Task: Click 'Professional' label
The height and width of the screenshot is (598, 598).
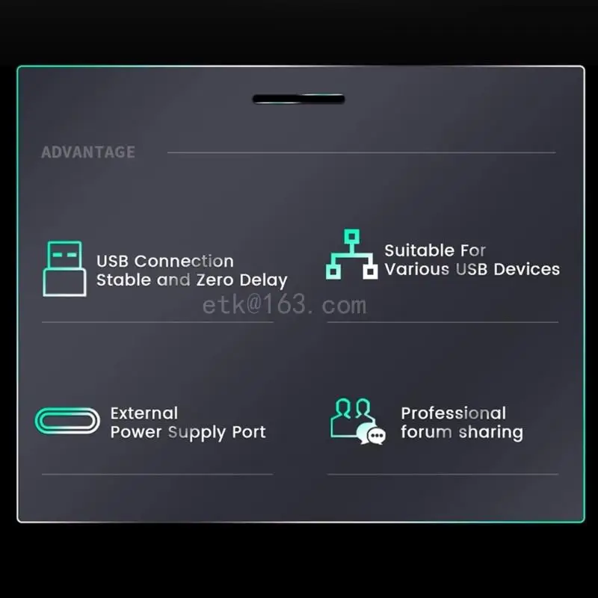Action: (454, 413)
